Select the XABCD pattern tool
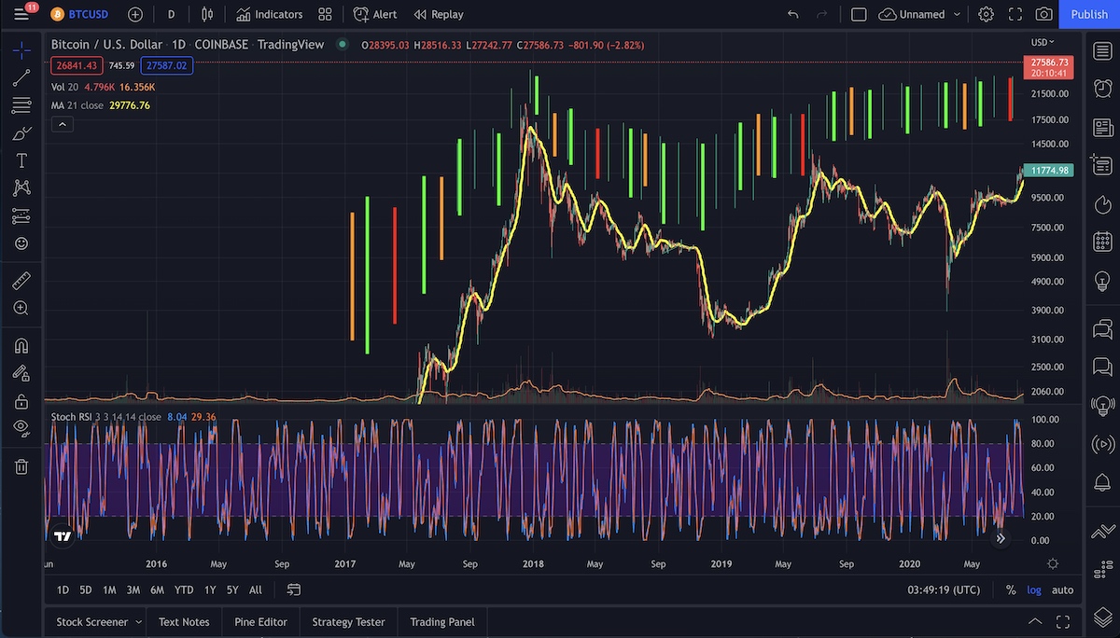 click(21, 188)
